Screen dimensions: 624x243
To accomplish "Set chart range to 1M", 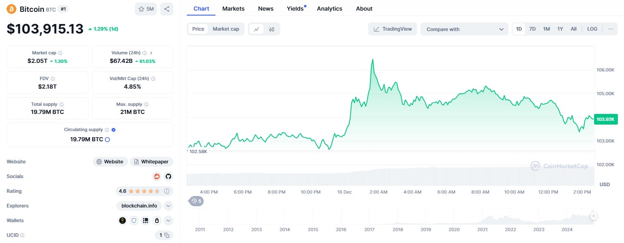I will [546, 29].
